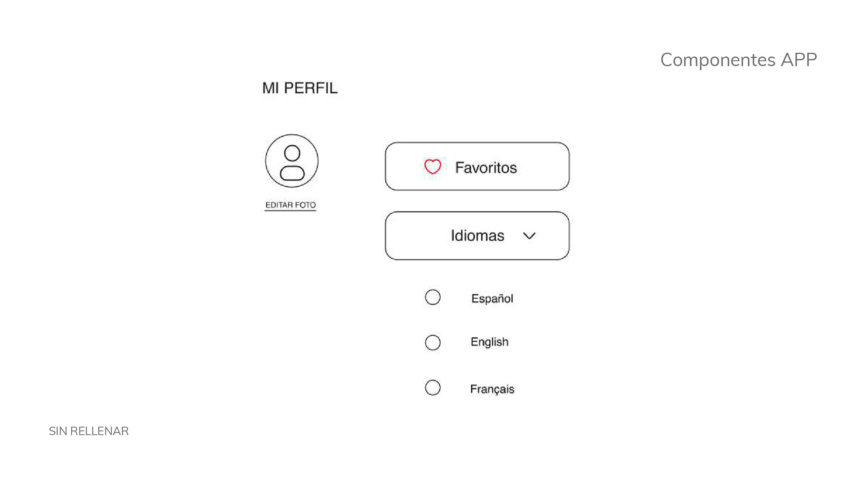
Task: Click the Favoritos text label
Action: pyautogui.click(x=486, y=168)
